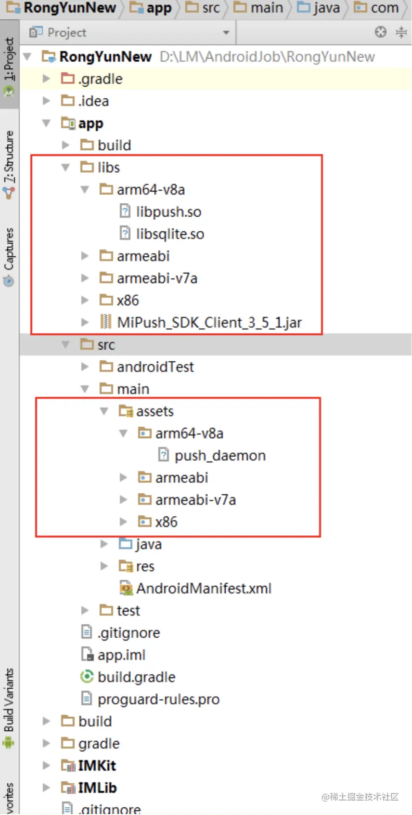Select the app.iml file
Viewport: 412px width, 815px height.
click(121, 655)
